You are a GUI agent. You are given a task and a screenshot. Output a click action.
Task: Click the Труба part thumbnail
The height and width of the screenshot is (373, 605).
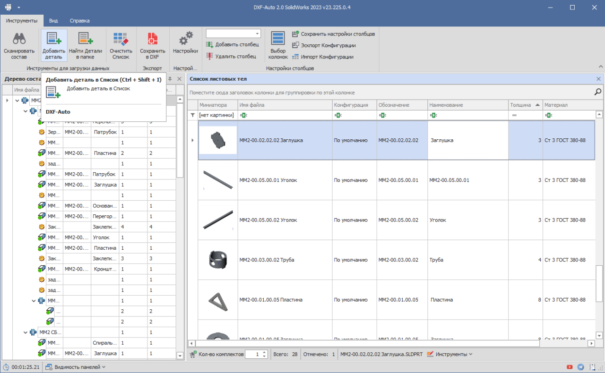pyautogui.click(x=218, y=260)
